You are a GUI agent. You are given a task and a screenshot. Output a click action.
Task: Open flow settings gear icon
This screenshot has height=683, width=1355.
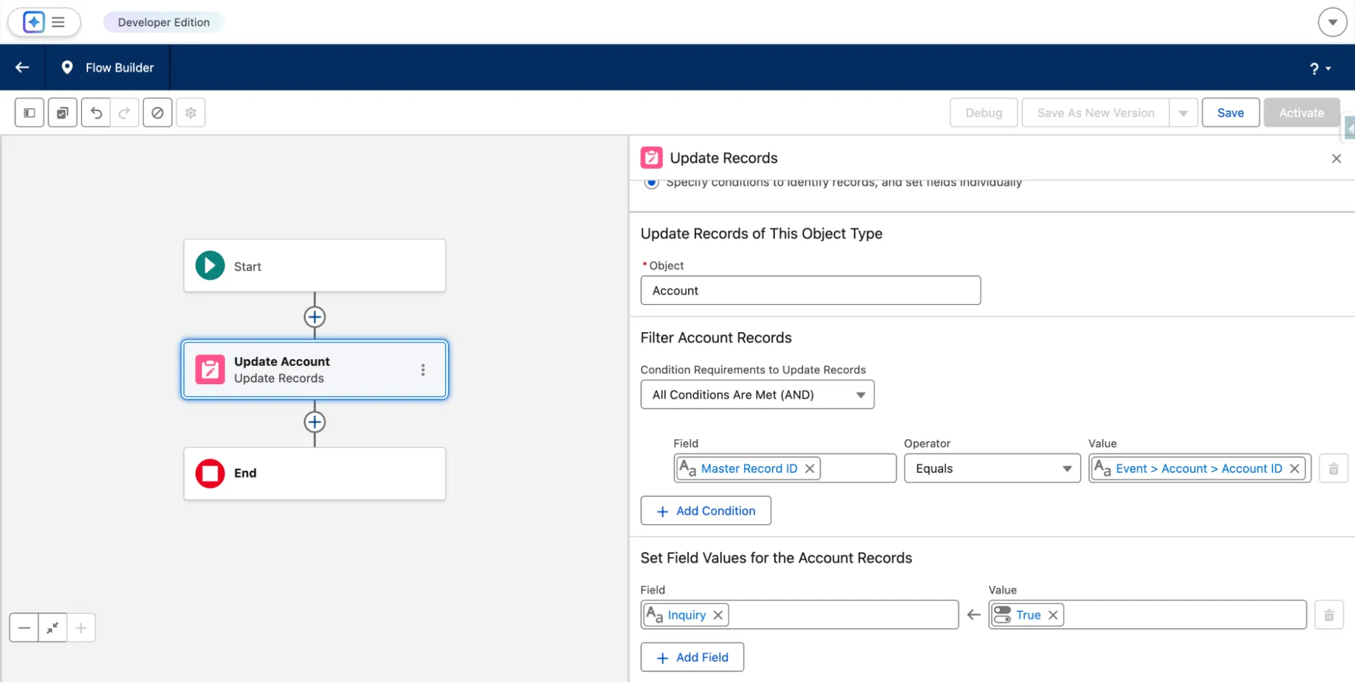(190, 113)
